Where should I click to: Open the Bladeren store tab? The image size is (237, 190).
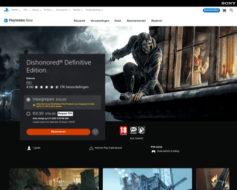tap(157, 21)
